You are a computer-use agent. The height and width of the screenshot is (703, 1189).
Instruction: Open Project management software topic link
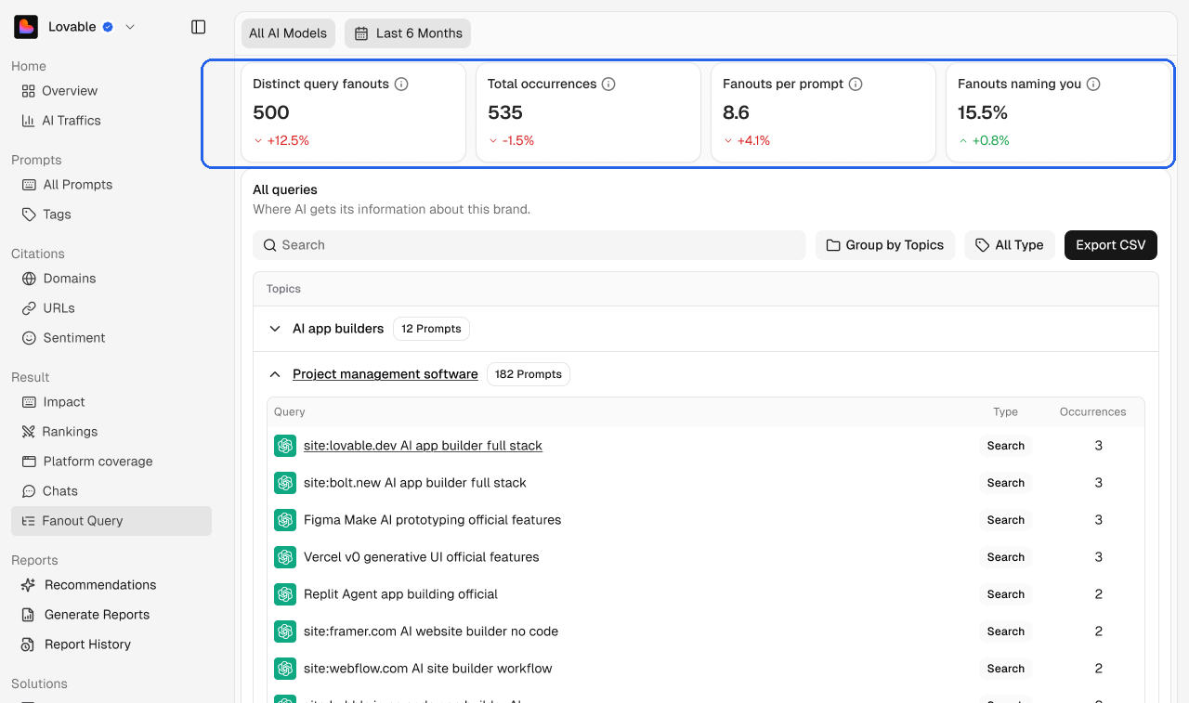(x=385, y=374)
